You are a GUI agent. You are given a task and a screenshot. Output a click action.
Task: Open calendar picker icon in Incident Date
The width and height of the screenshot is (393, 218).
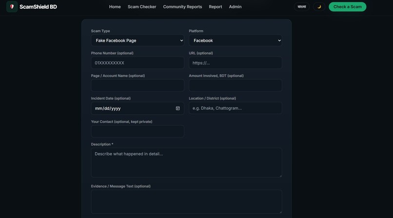[177, 108]
